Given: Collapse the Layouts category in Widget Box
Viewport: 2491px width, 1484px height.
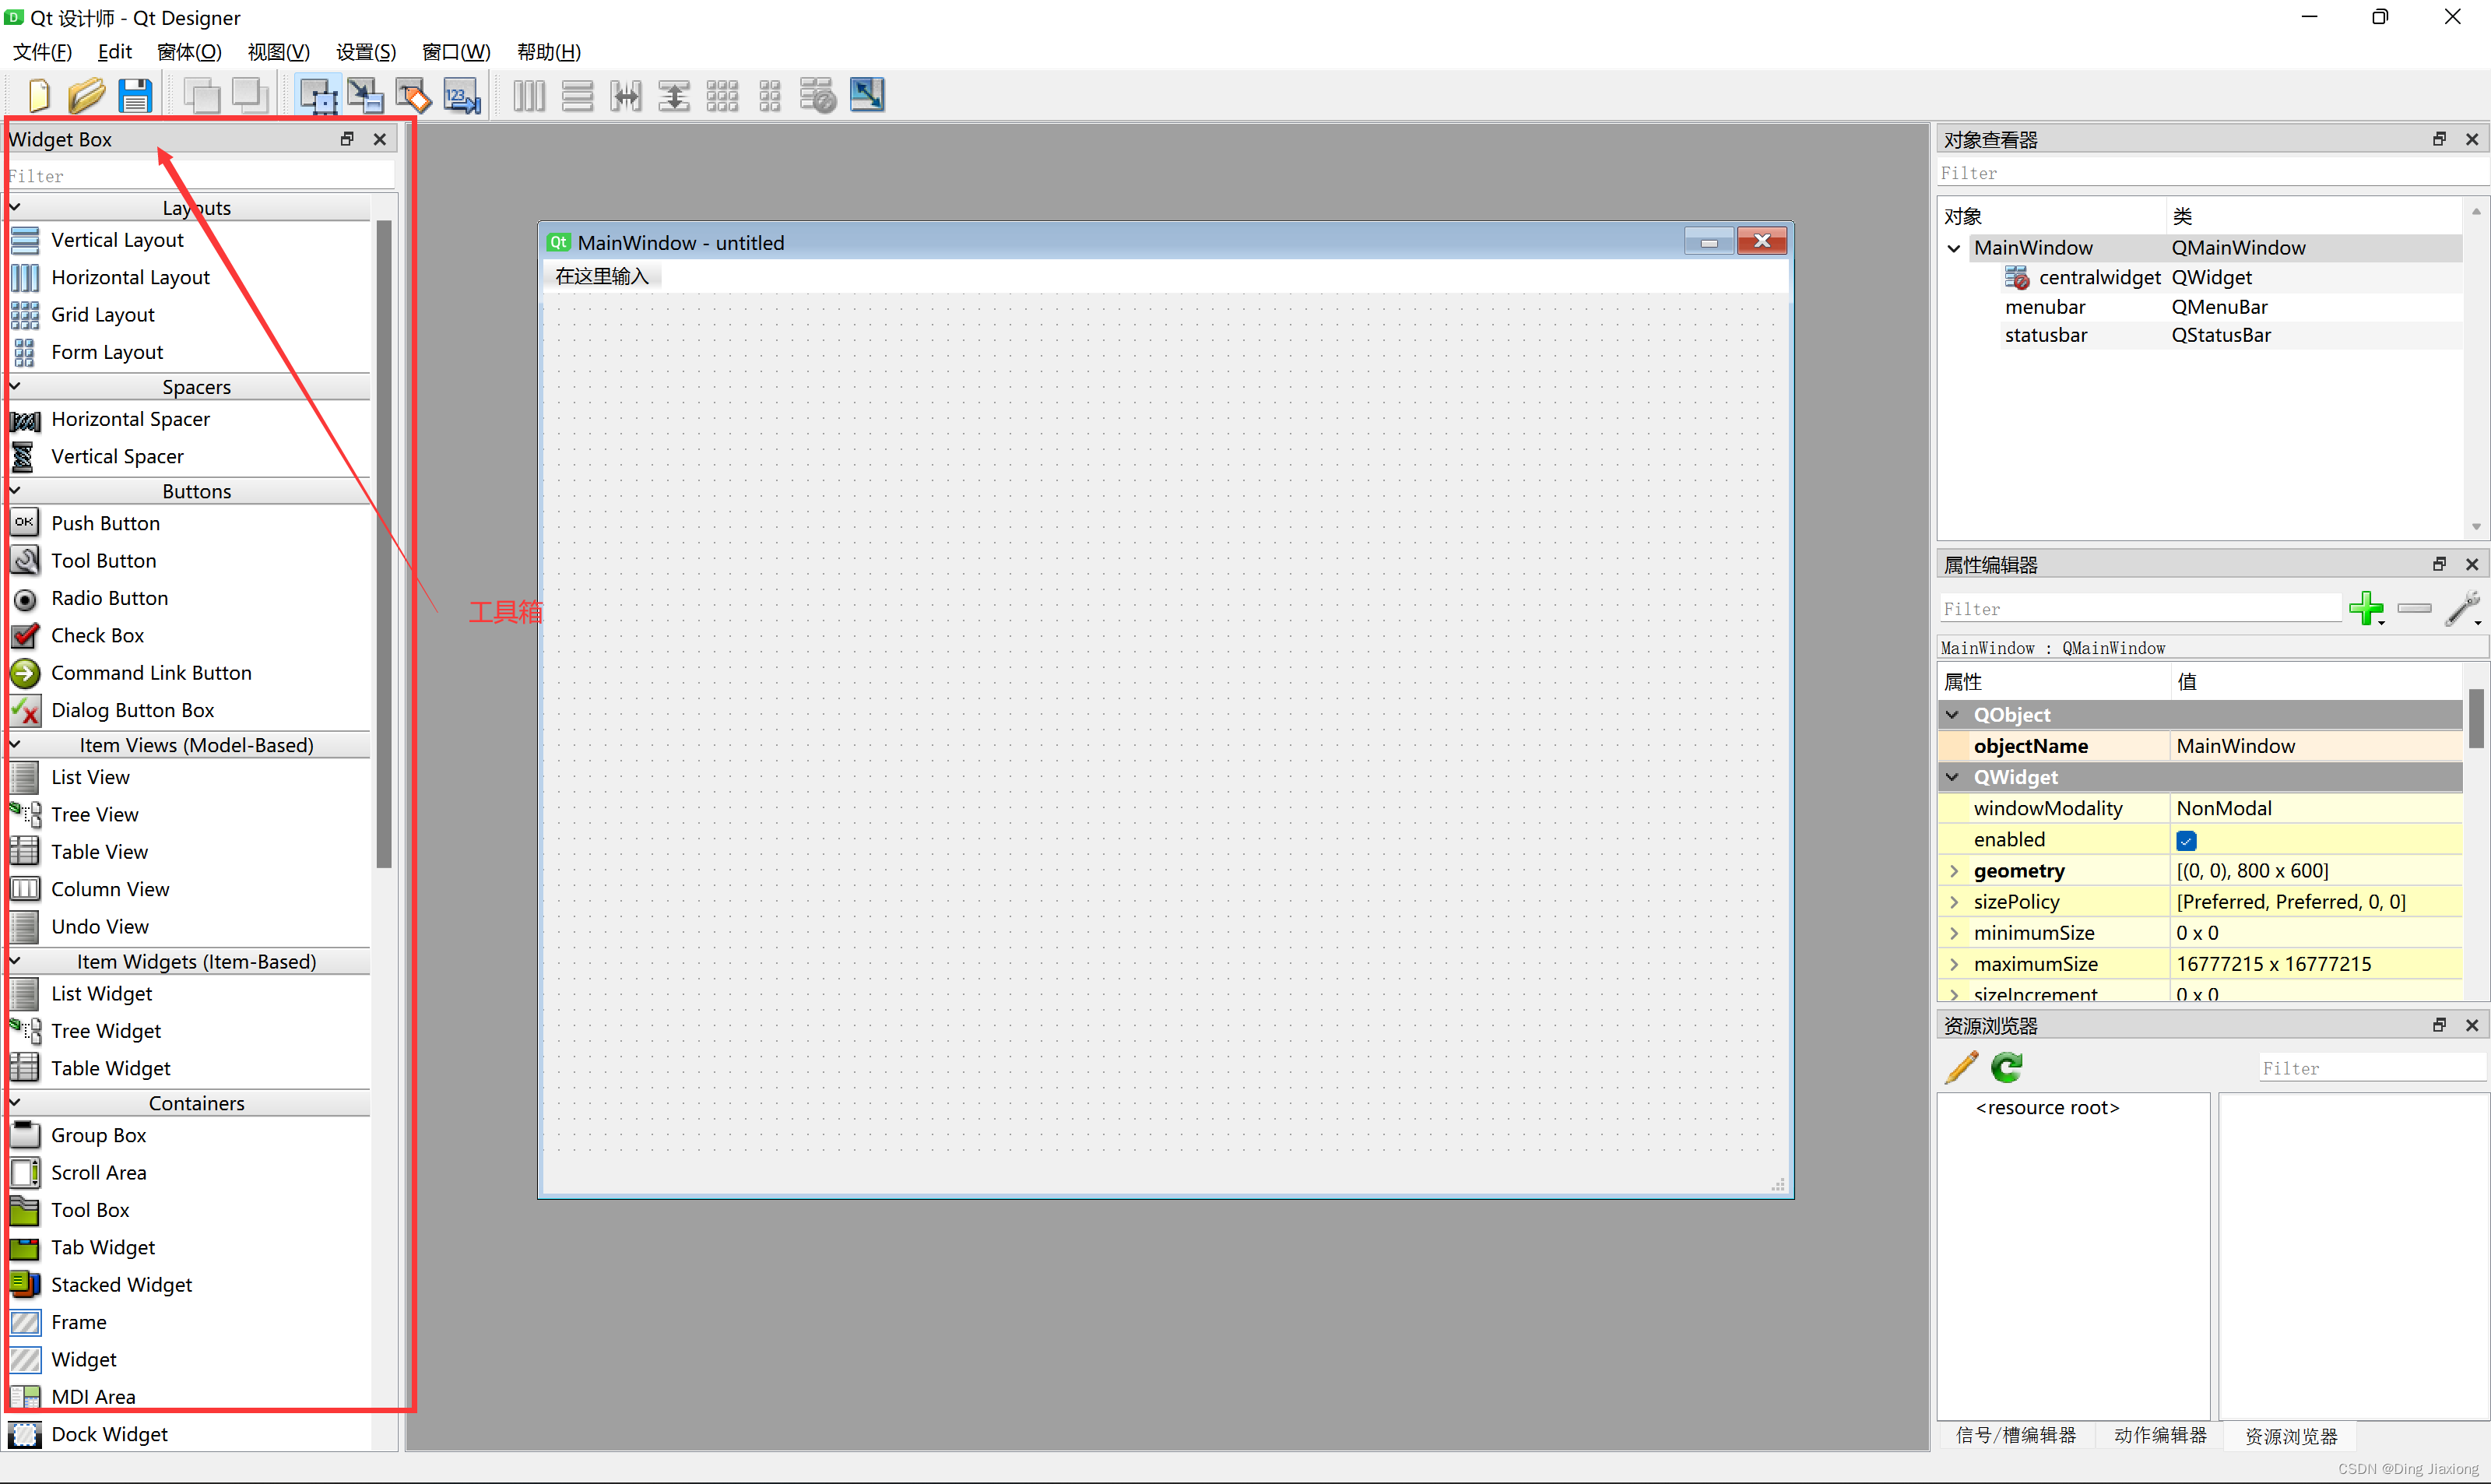Looking at the screenshot, I should [x=15, y=208].
